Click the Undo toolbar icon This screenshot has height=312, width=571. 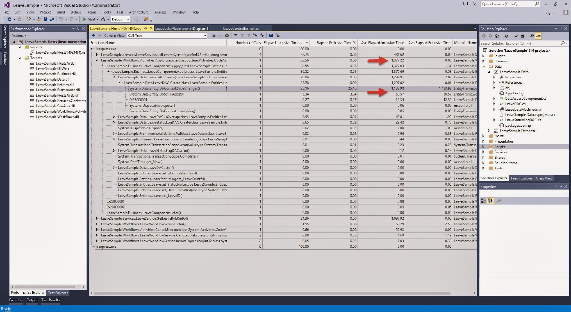[61, 19]
